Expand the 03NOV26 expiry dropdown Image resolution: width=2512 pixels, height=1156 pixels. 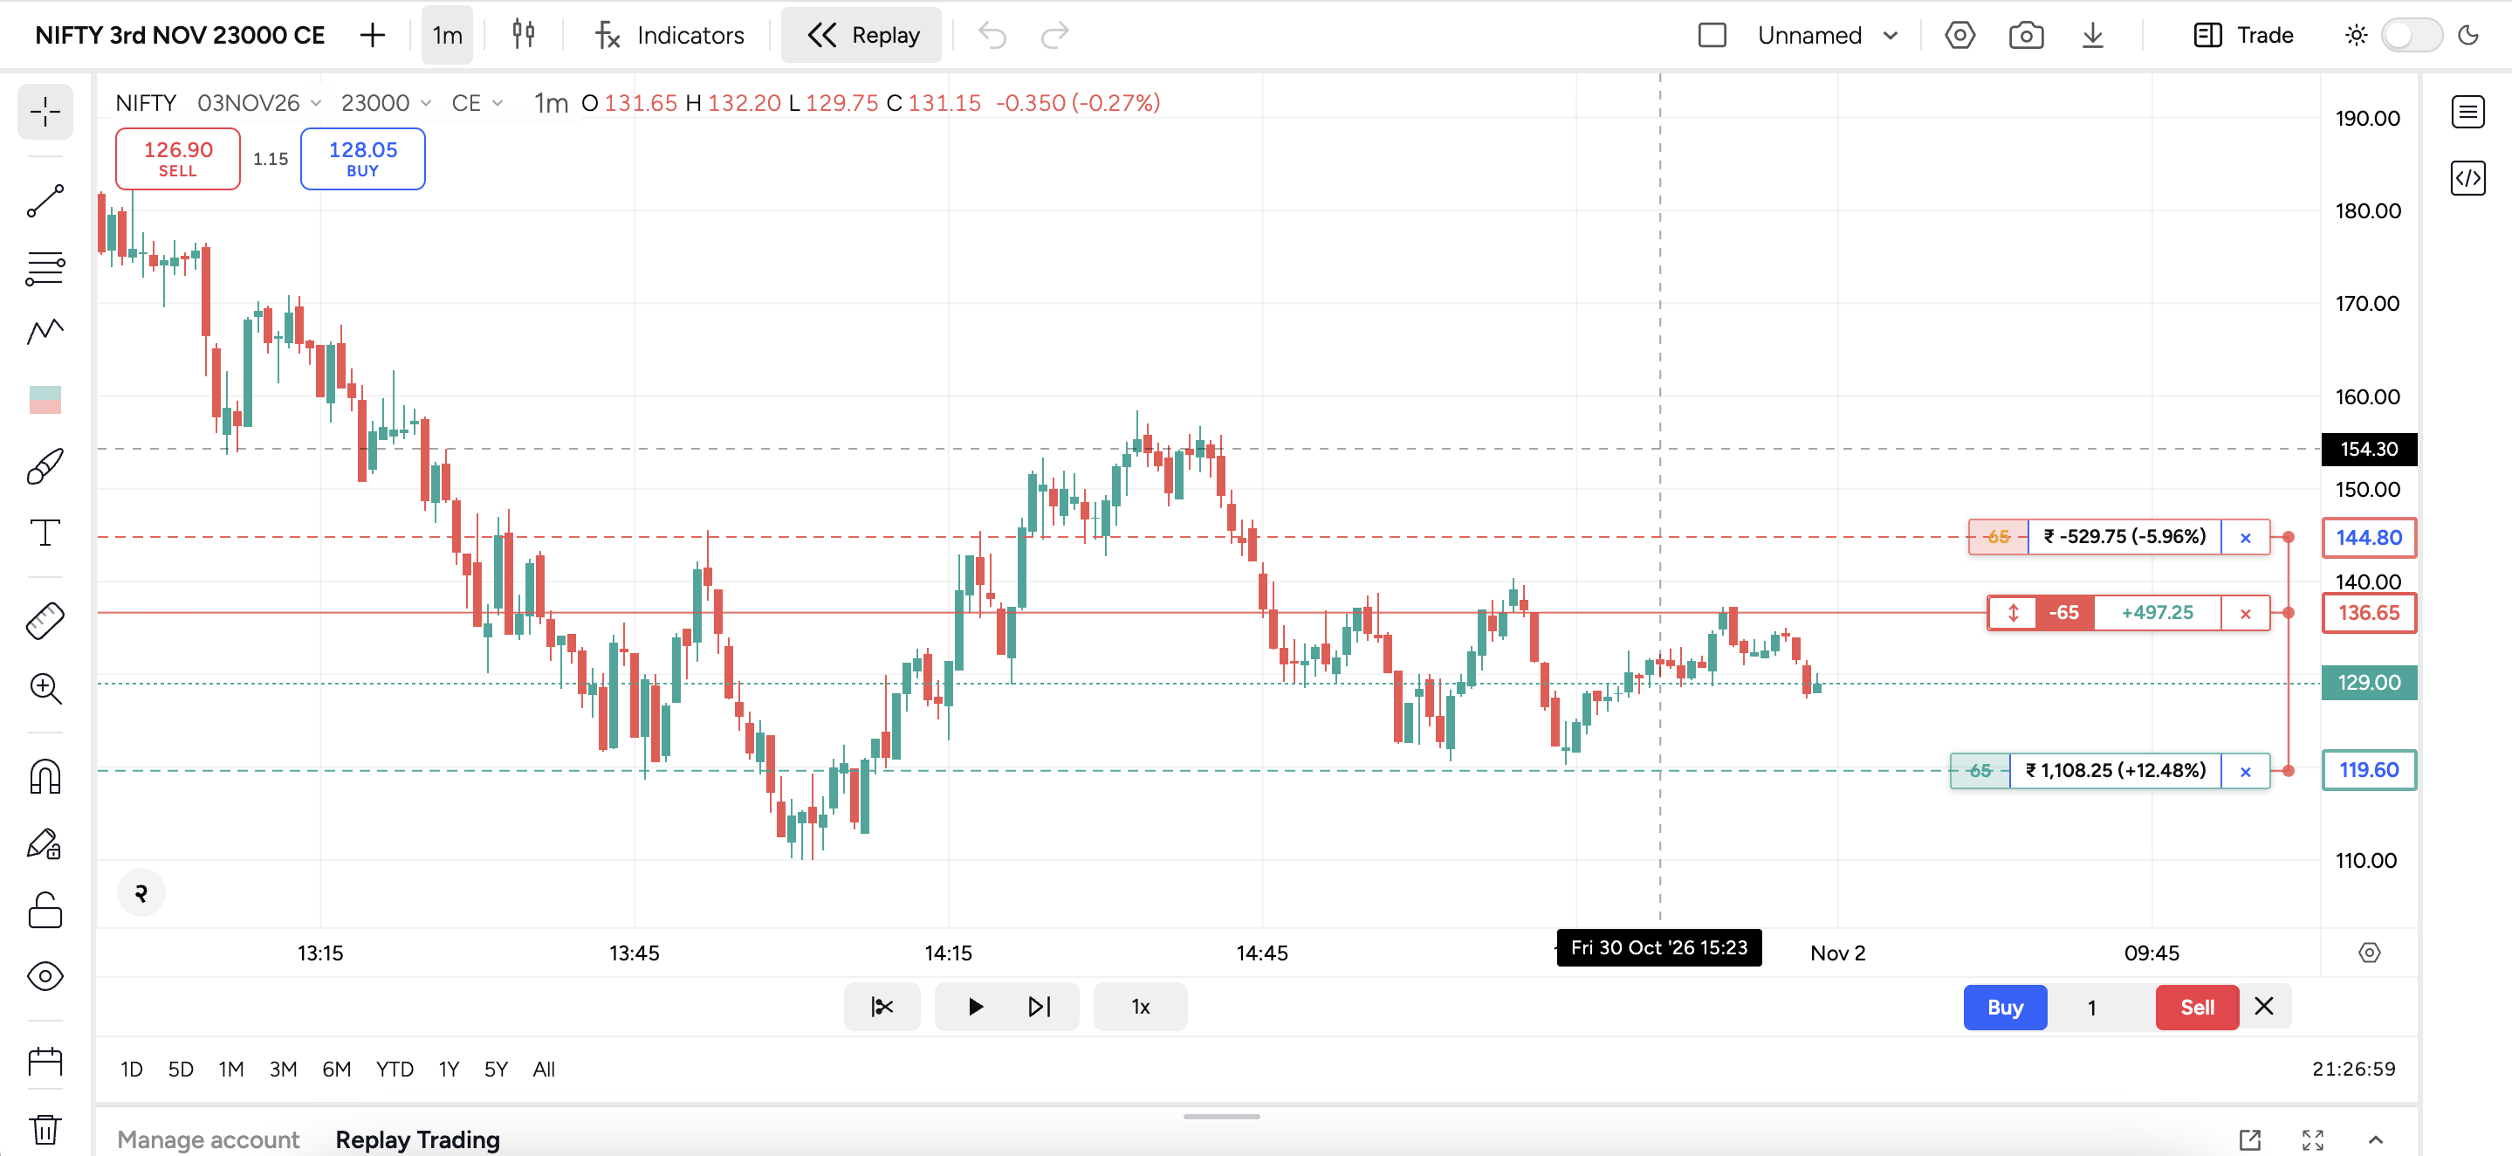coord(259,102)
